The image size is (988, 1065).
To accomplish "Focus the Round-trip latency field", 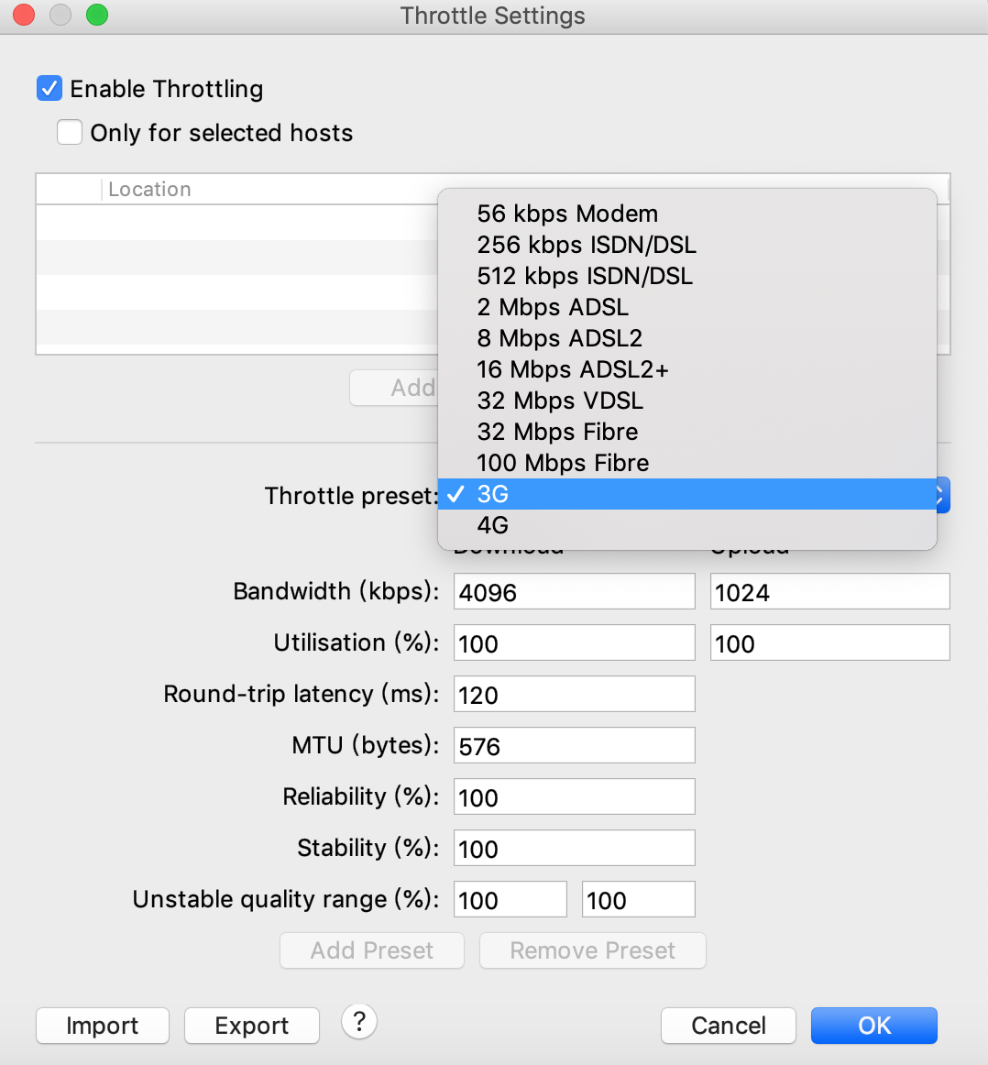I will tap(575, 694).
